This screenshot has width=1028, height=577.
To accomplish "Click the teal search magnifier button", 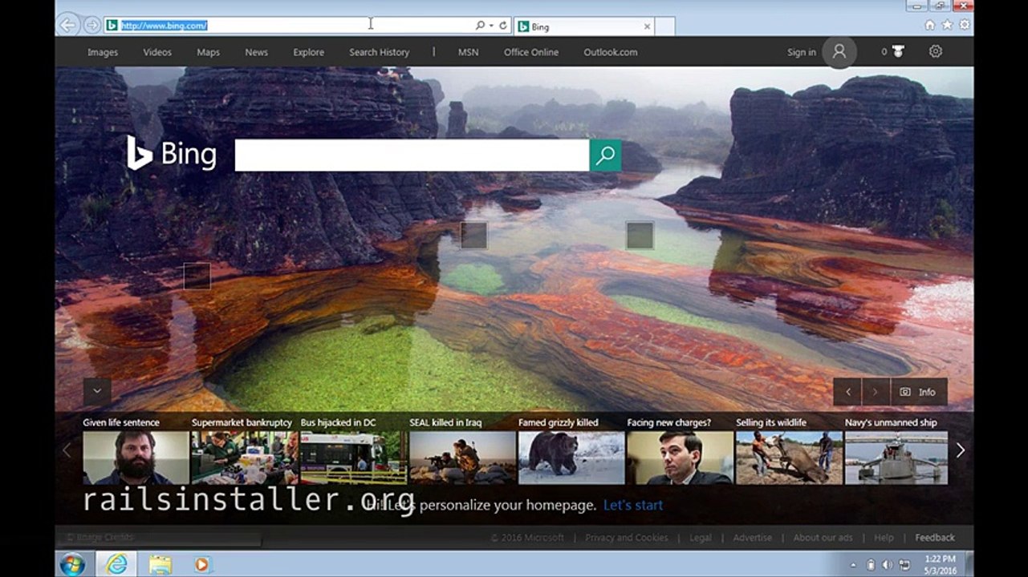I will coord(606,155).
